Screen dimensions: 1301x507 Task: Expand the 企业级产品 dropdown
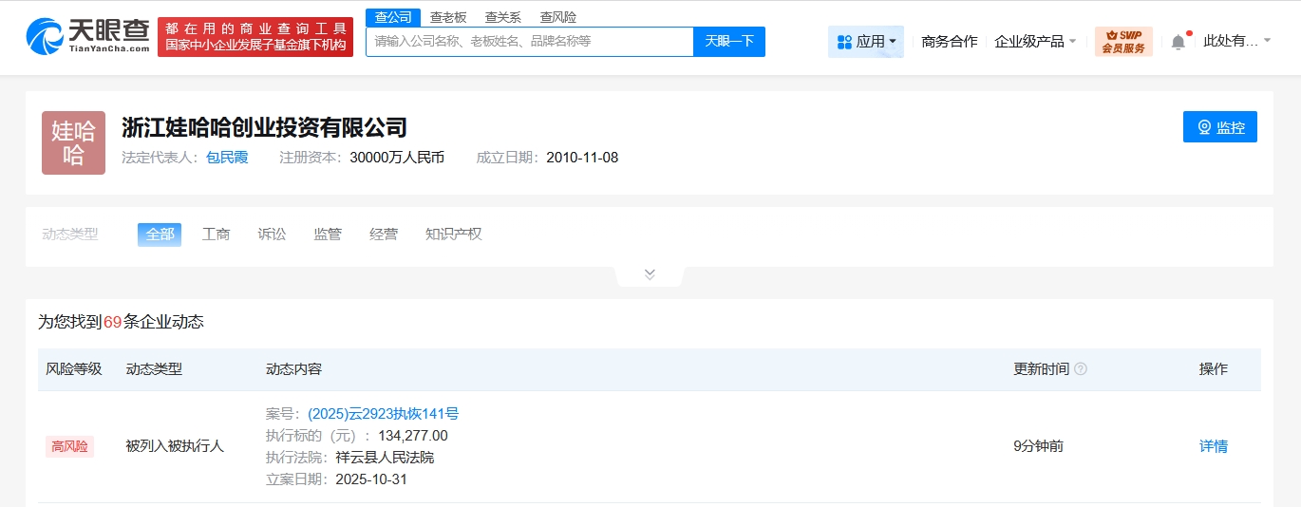coord(1035,42)
